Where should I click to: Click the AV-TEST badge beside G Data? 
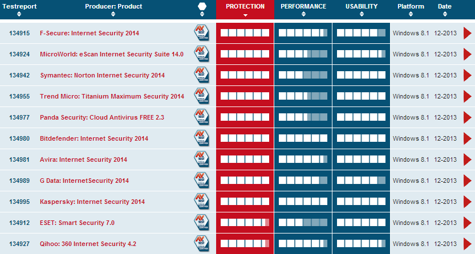pyautogui.click(x=201, y=181)
